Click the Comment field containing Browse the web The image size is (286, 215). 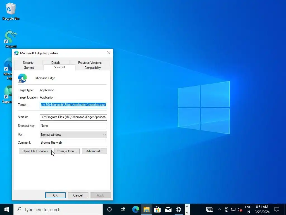[73, 143]
